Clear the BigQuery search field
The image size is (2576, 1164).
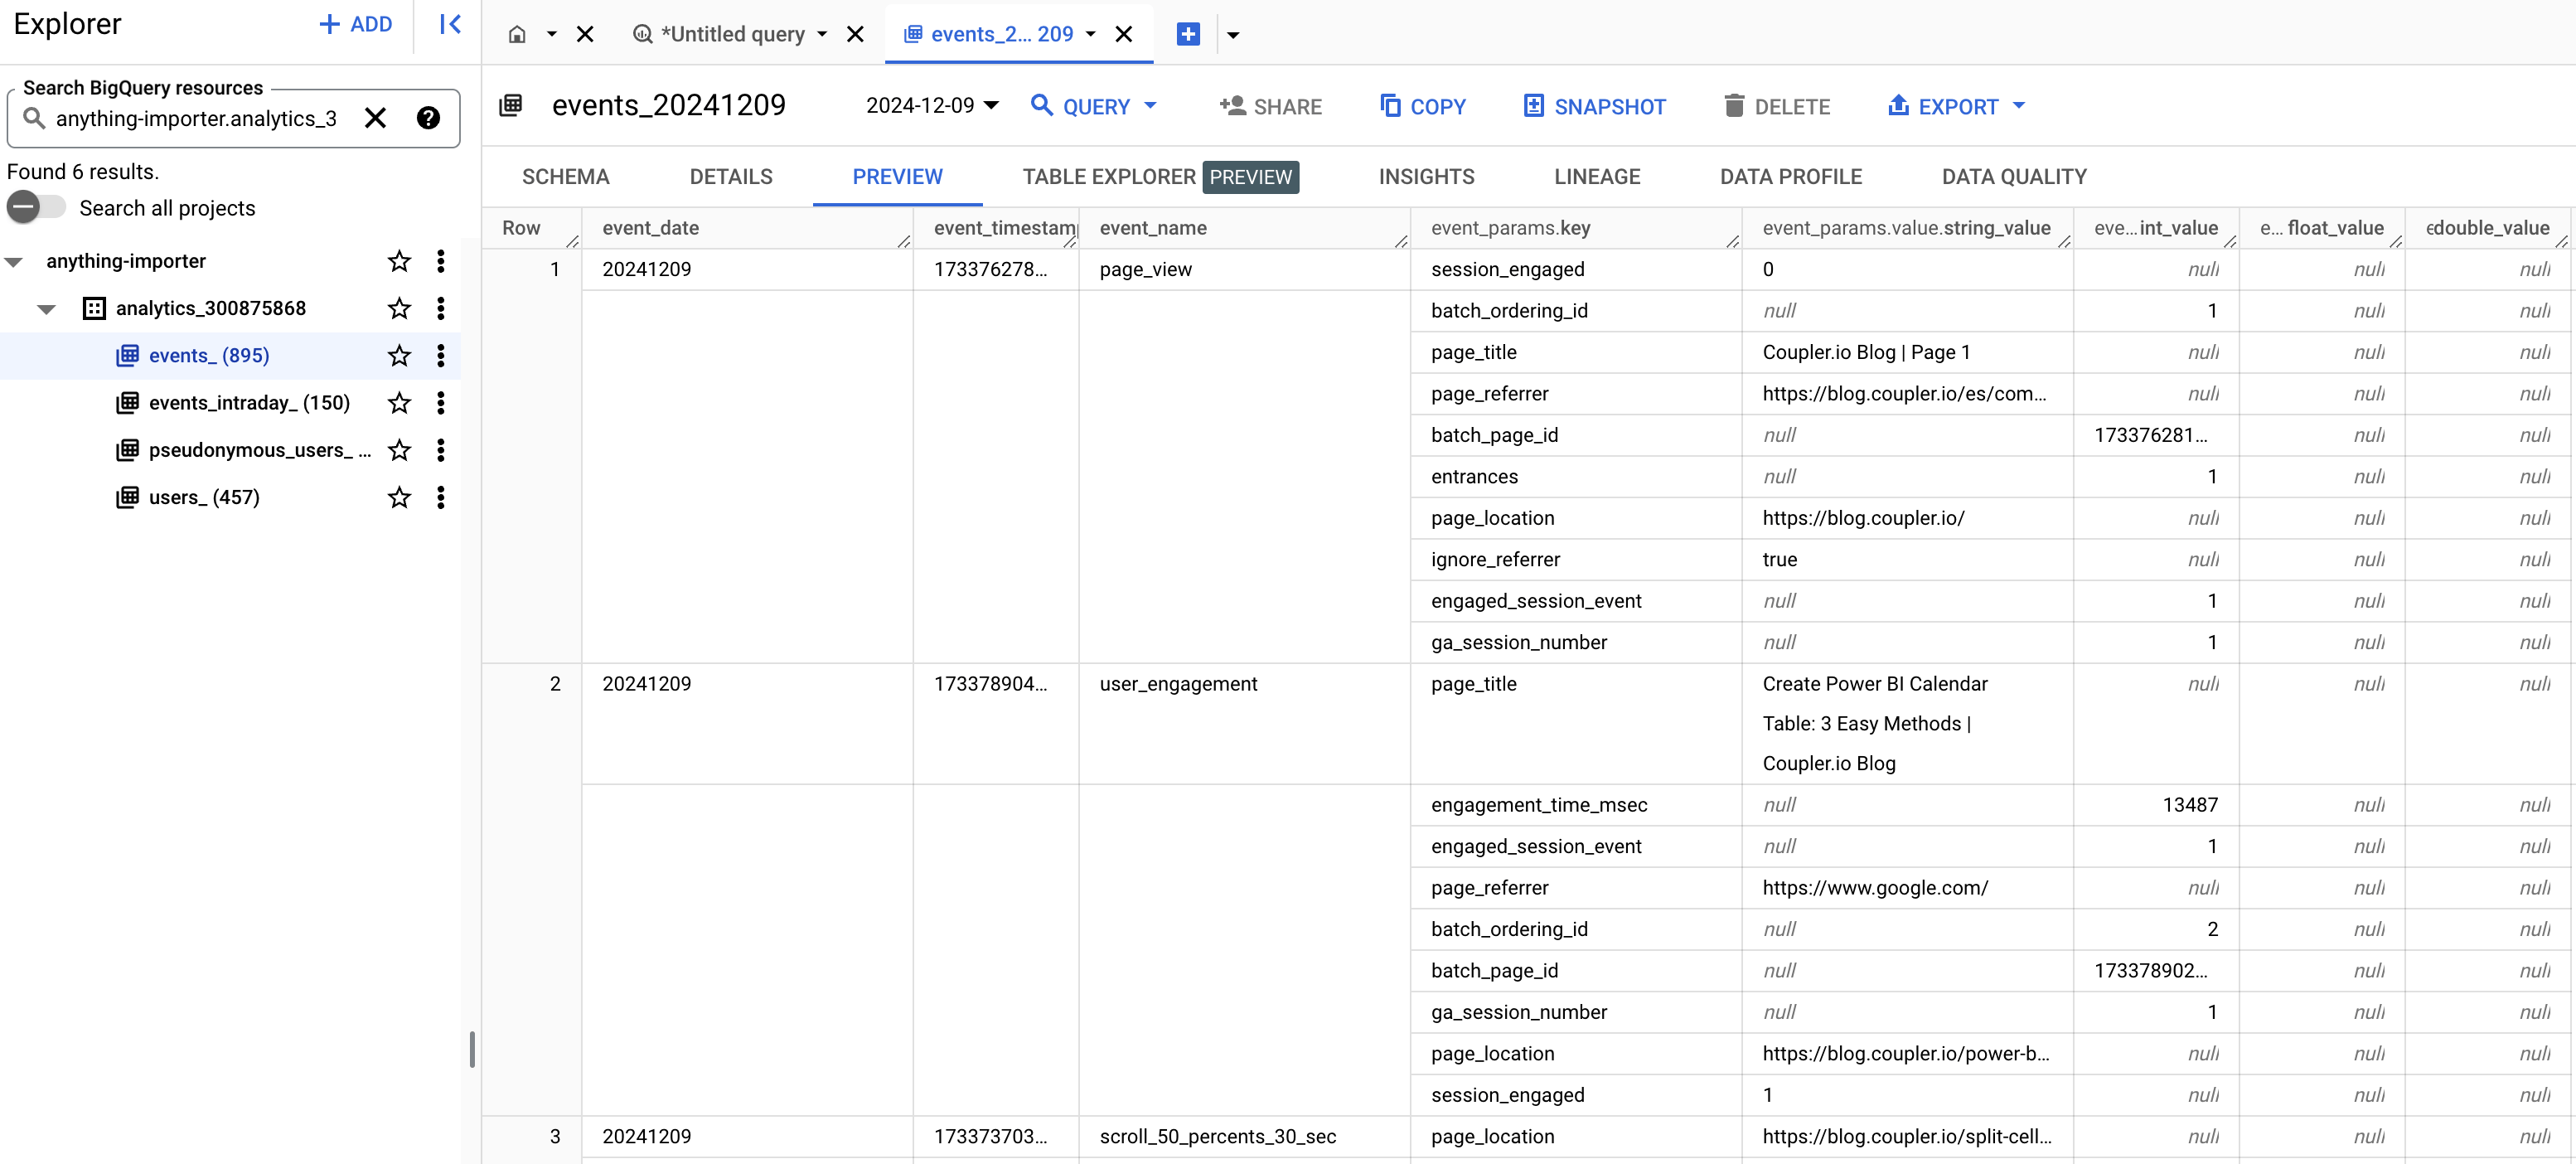(x=375, y=119)
